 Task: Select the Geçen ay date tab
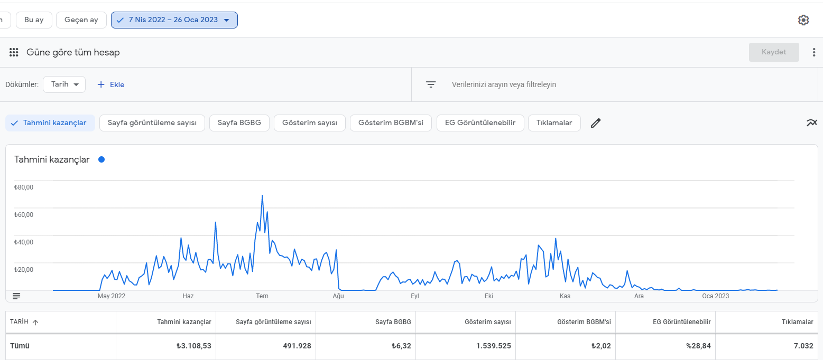[x=81, y=20]
